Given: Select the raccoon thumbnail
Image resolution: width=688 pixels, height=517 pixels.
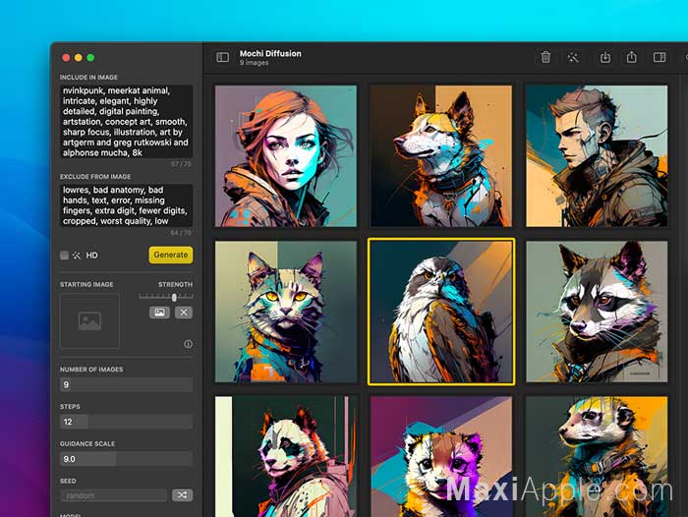Looking at the screenshot, I should (597, 312).
